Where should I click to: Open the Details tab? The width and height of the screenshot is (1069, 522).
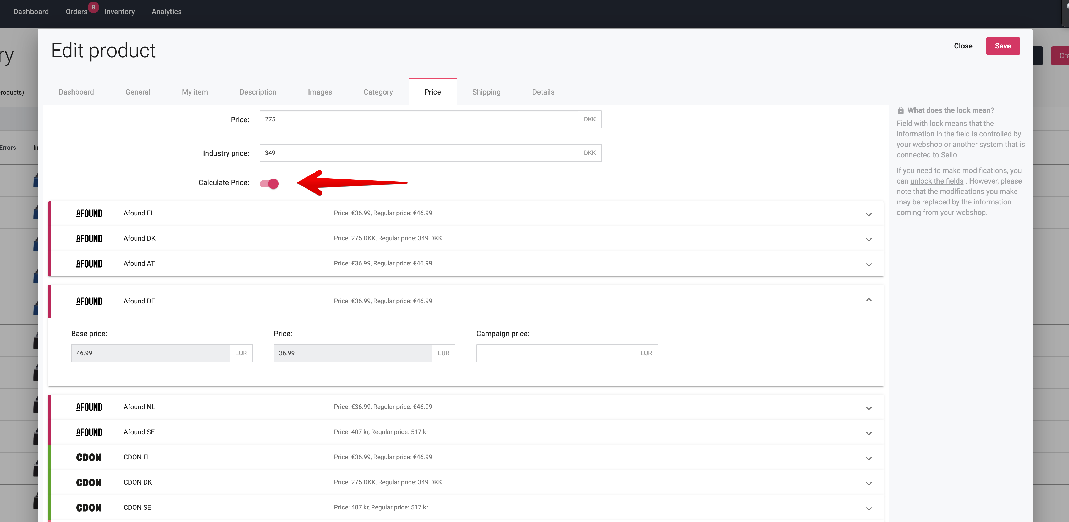tap(543, 92)
